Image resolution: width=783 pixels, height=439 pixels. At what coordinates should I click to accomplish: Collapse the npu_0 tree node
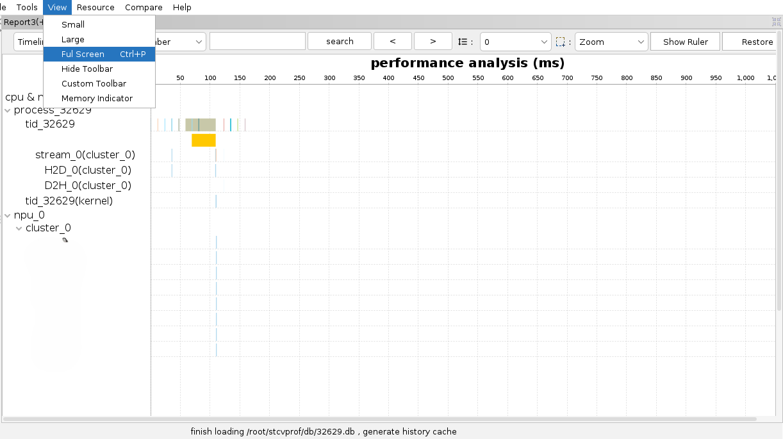point(8,215)
